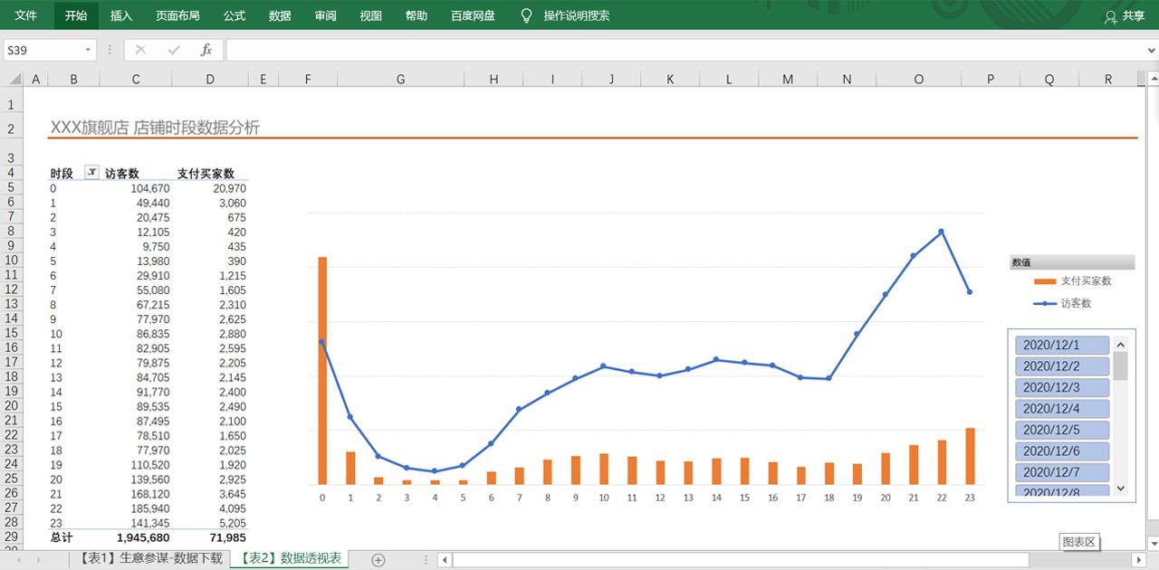Click the slicer scroll down arrow
This screenshot has width=1159, height=570.
pyautogui.click(x=1120, y=489)
